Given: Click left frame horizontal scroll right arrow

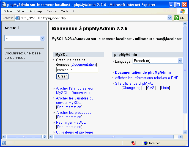Looking at the screenshot, I should 45,137.
